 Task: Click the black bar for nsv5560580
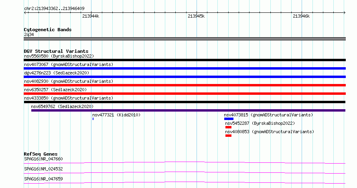point(185,60)
